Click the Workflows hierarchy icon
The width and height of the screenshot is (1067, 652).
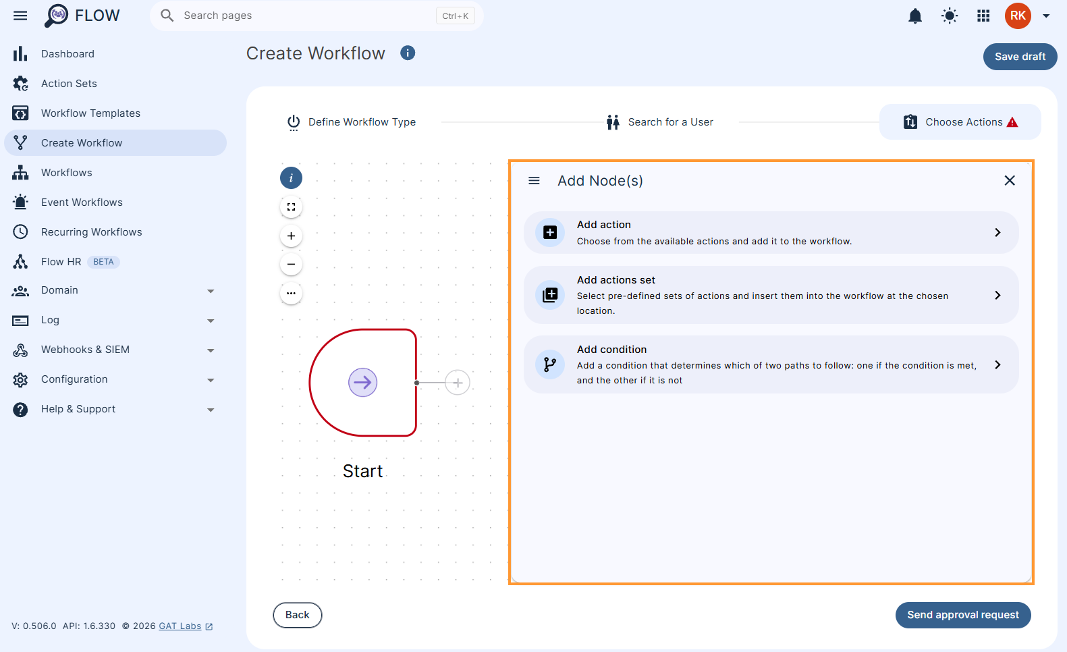(x=20, y=173)
